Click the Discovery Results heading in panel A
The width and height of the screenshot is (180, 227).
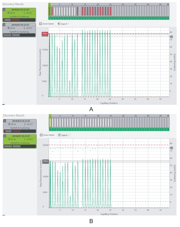(x=13, y=4)
